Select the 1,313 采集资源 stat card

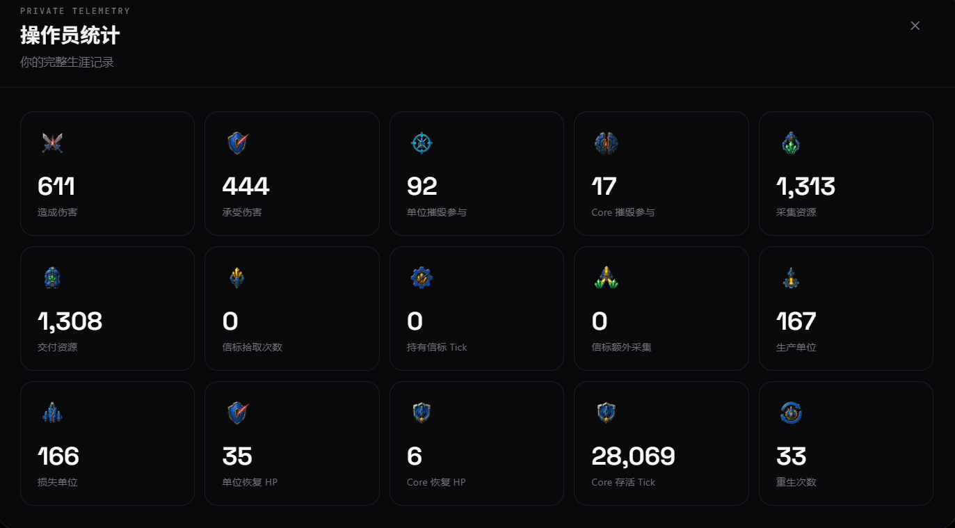(x=846, y=174)
